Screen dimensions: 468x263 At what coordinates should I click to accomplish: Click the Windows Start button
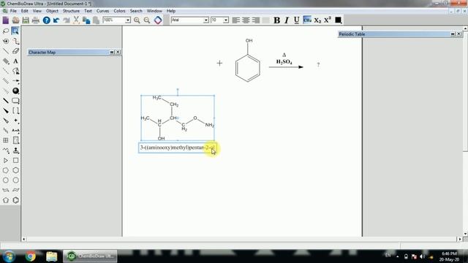click(9, 256)
